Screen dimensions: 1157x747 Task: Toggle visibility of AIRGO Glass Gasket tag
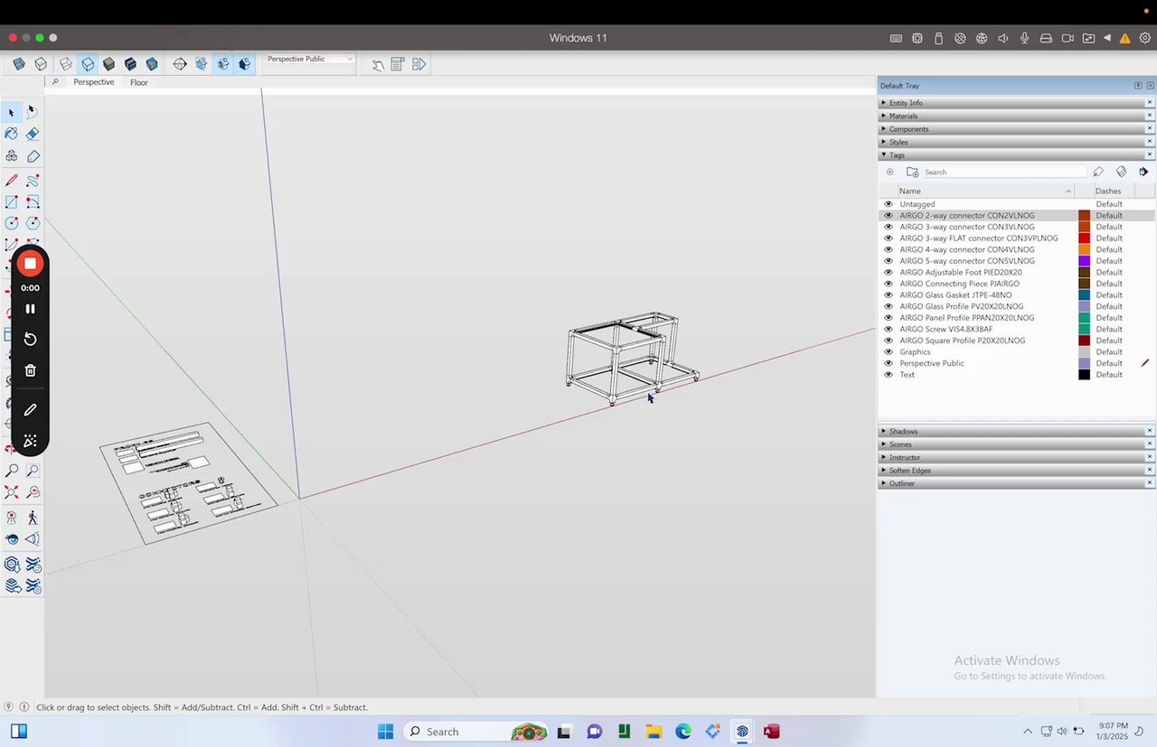pos(889,295)
